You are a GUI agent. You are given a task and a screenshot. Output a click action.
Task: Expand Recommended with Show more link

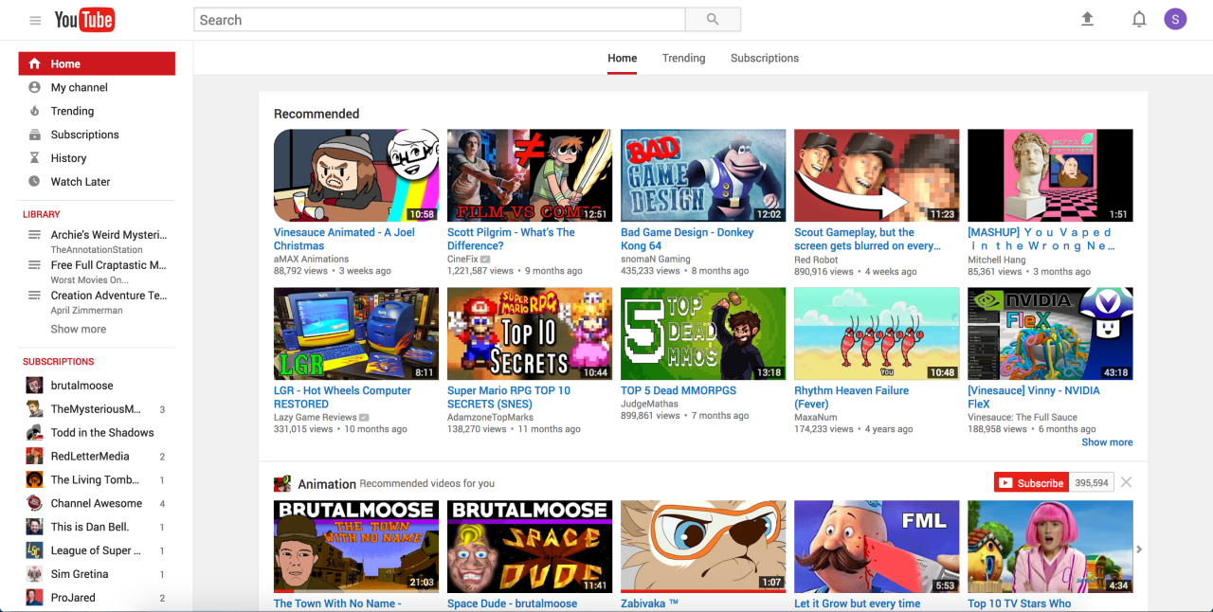(1107, 441)
